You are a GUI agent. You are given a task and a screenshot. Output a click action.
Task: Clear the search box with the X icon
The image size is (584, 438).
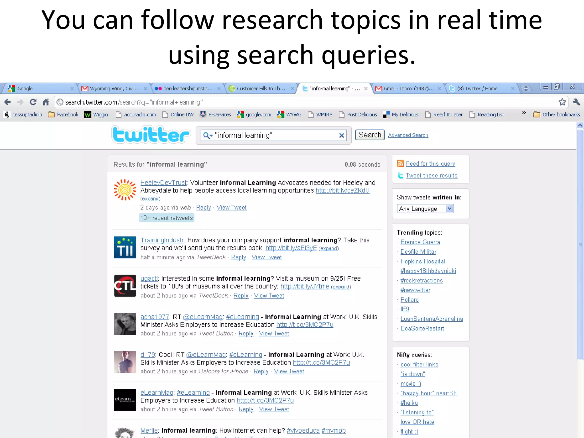[x=341, y=135]
